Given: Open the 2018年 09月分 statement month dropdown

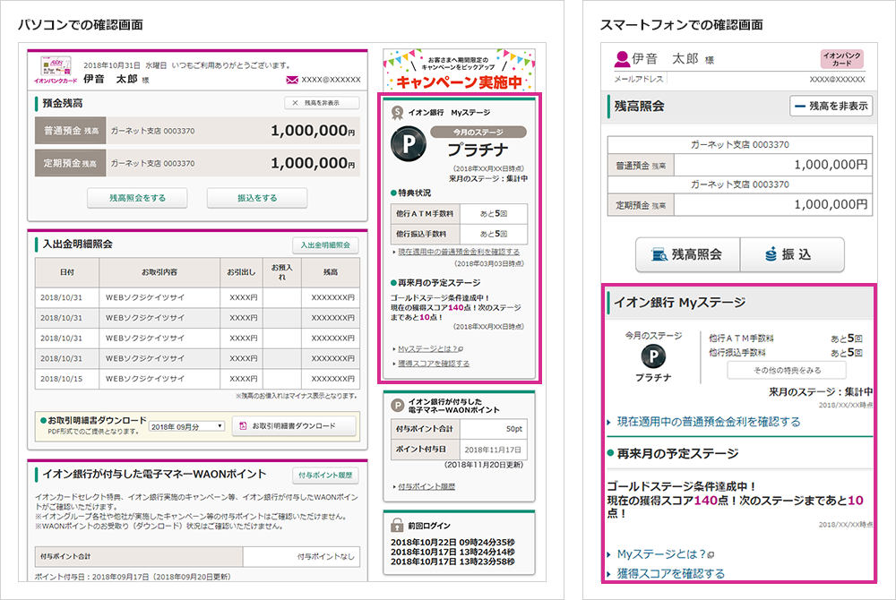Looking at the screenshot, I should [x=187, y=426].
